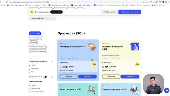Click the Профессии (30) heading

click(x=70, y=33)
